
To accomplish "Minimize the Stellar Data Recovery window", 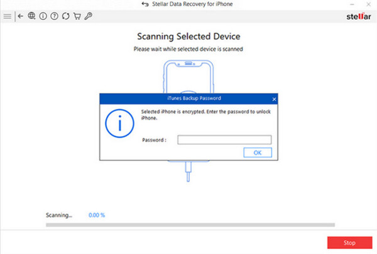I will (x=352, y=4).
